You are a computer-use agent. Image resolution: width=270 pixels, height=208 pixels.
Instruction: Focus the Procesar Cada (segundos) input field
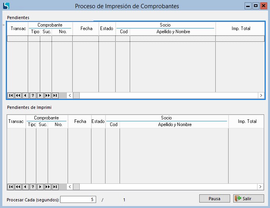coord(78,199)
